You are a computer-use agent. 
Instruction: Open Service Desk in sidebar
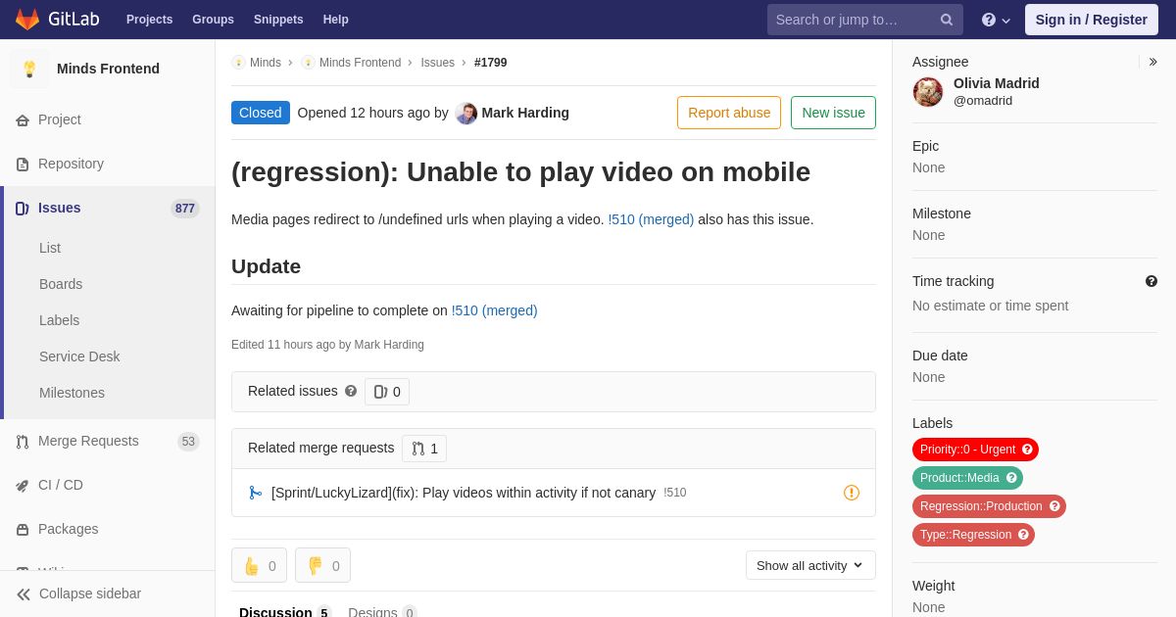[79, 356]
